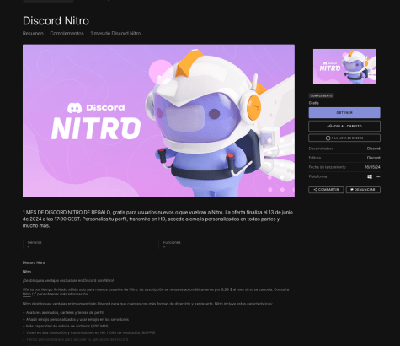The image size is (400, 346).
Task: Click the COMPARTIR button
Action: (x=326, y=190)
